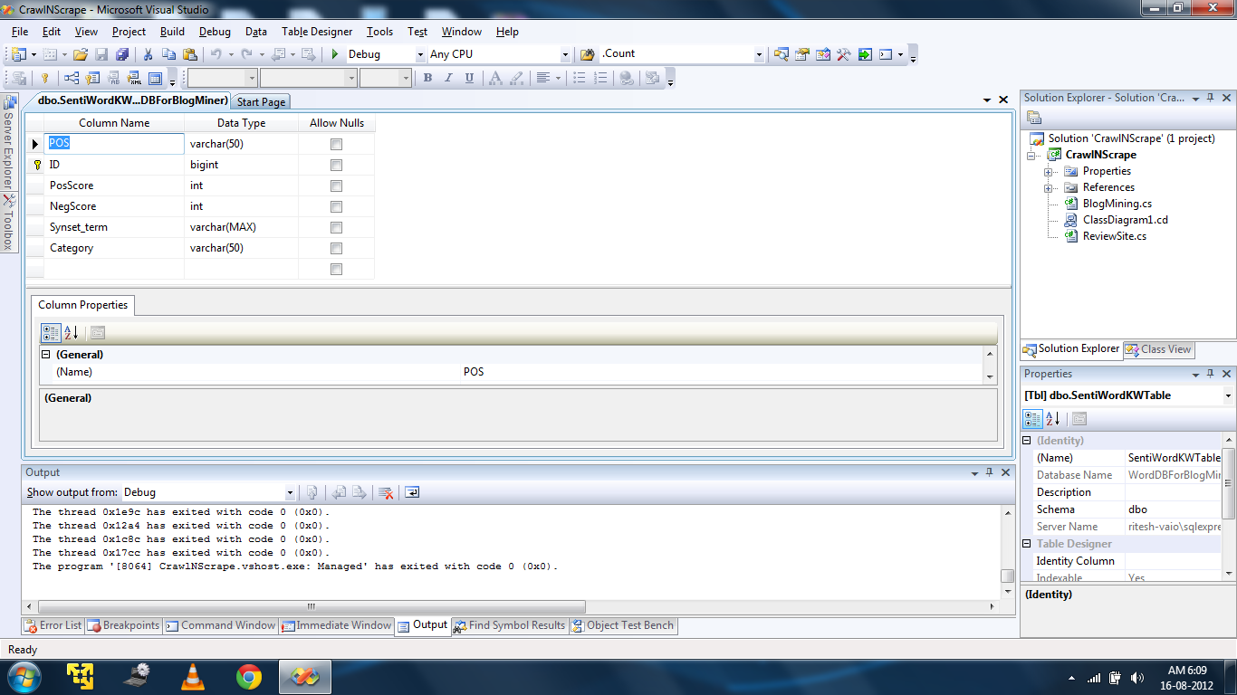Toggle Allow Nulls for NegScore column
This screenshot has width=1237, height=695.
pos(337,206)
